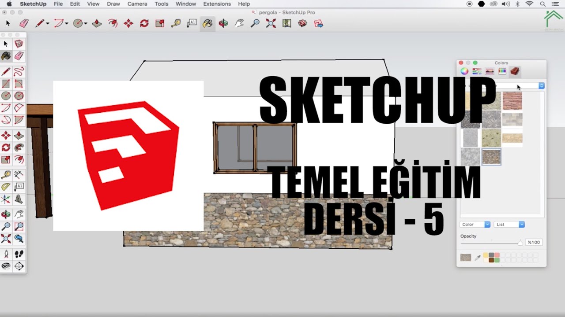
Task: Switch to the texture palette brick tab
Action: [515, 71]
